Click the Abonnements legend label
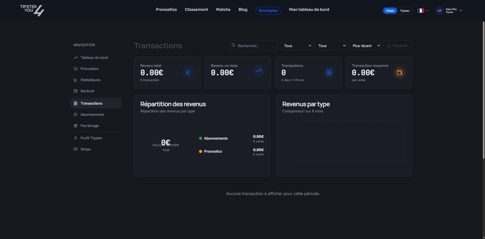The height and width of the screenshot is (239, 485). (216, 138)
